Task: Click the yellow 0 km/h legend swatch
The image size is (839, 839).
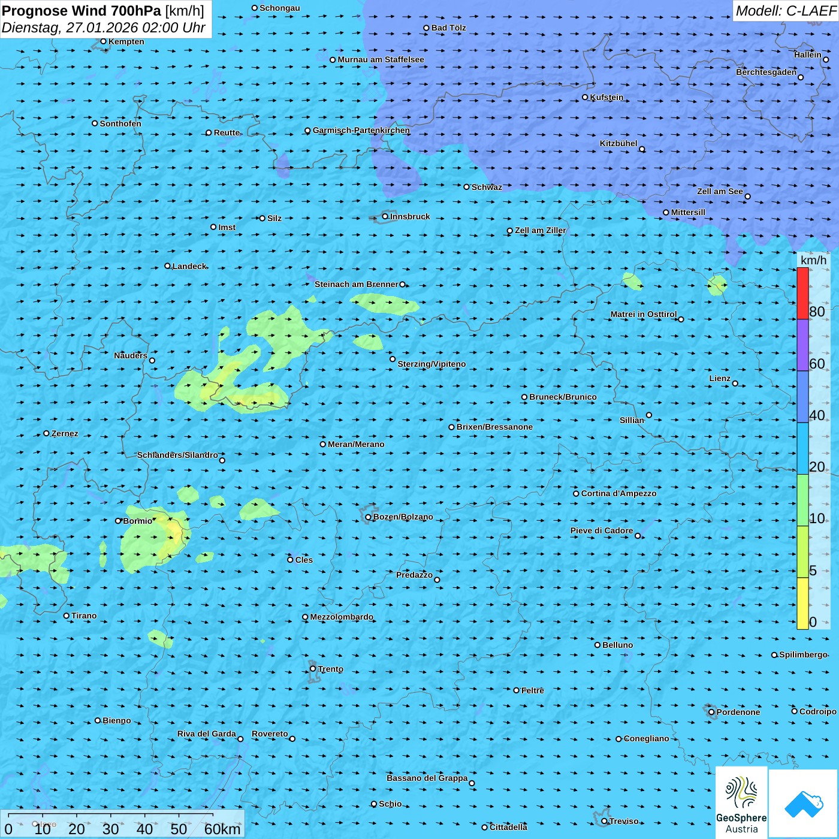Action: point(802,603)
